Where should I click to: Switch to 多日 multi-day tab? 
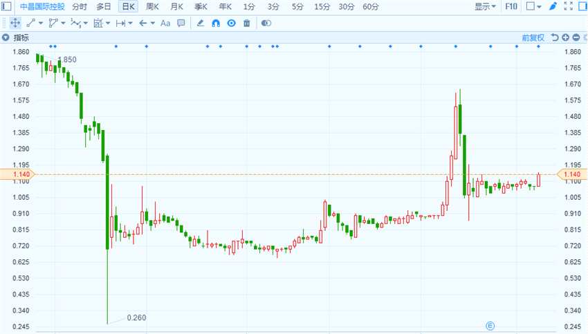pos(104,7)
